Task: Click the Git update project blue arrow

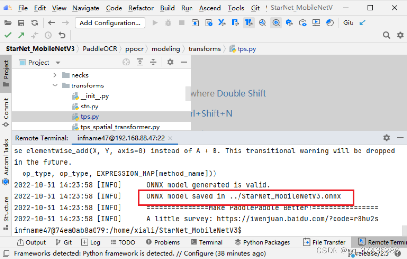Action: tap(362, 23)
